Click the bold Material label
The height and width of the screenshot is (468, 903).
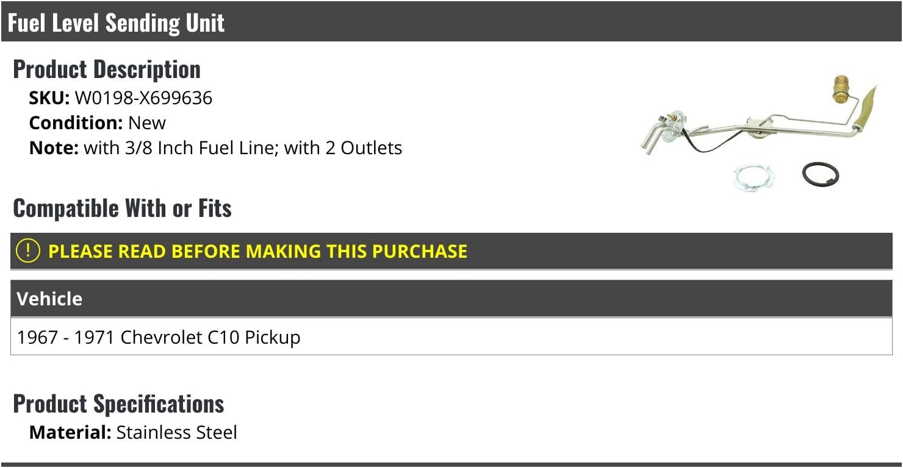70,433
